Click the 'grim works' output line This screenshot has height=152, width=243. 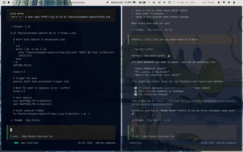coord(17,14)
